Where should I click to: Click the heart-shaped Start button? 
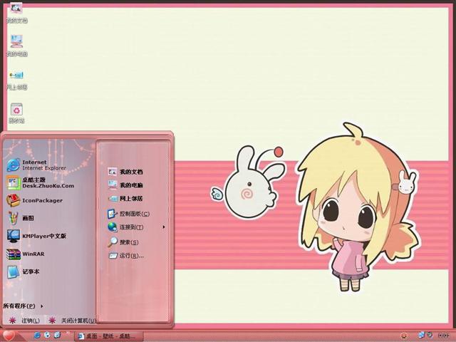click(x=9, y=336)
